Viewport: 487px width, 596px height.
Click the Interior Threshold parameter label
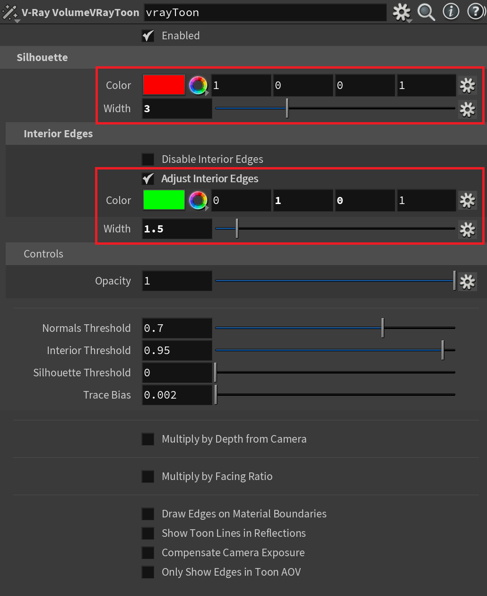[x=89, y=350]
